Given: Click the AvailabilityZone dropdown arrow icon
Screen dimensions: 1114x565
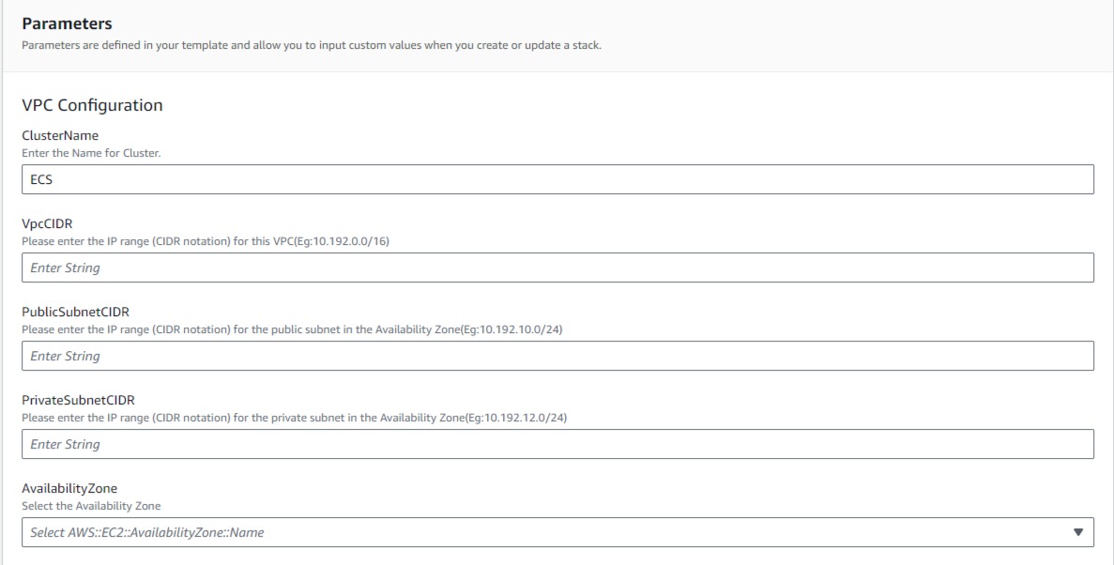Looking at the screenshot, I should tap(1077, 532).
